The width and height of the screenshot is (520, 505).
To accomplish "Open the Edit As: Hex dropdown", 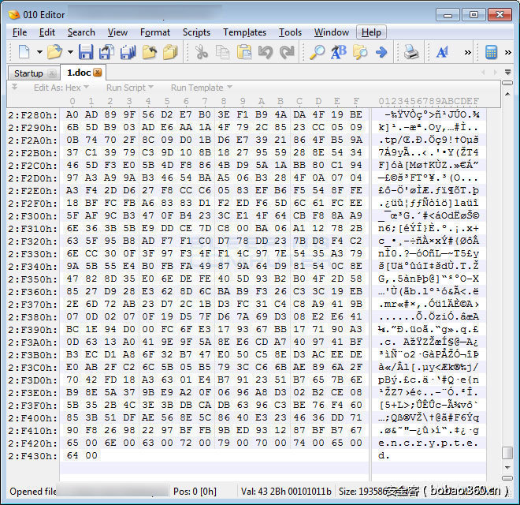I will (61, 88).
